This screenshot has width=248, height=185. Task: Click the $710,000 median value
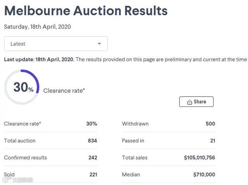click(204, 175)
